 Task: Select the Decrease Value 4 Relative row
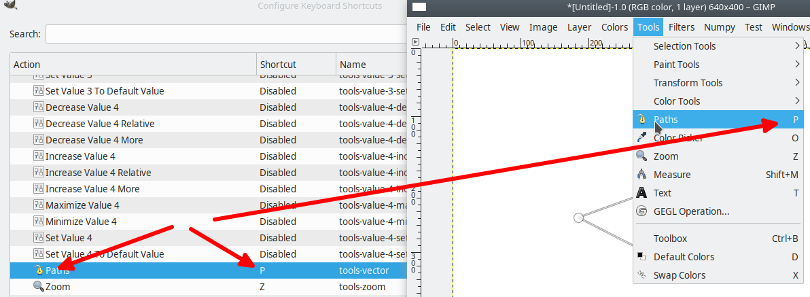coord(209,124)
